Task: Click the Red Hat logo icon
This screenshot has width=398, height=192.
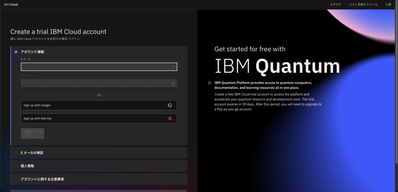Action: [170, 119]
